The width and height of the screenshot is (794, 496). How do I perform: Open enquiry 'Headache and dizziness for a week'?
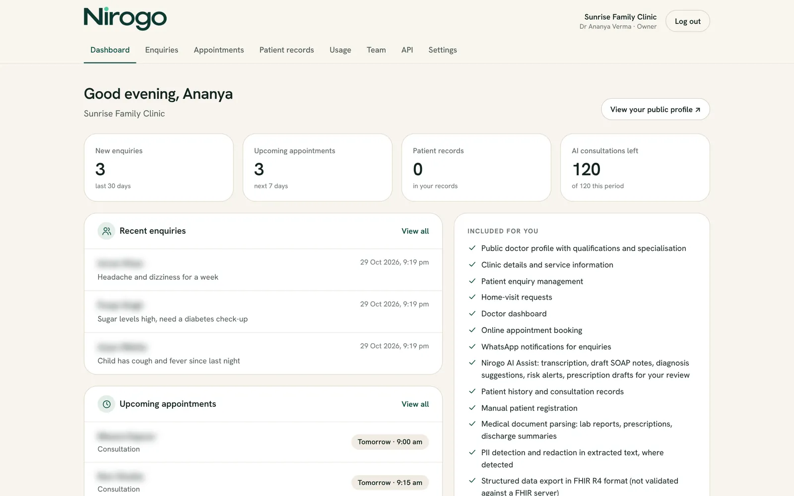263,270
